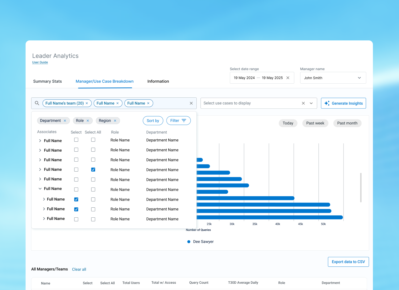This screenshot has height=290, width=399.
Task: Click the chart's vertical scrollbar
Action: click(x=361, y=188)
